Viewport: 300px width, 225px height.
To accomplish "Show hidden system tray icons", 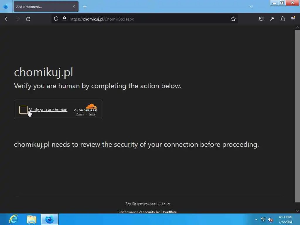I will [256, 219].
